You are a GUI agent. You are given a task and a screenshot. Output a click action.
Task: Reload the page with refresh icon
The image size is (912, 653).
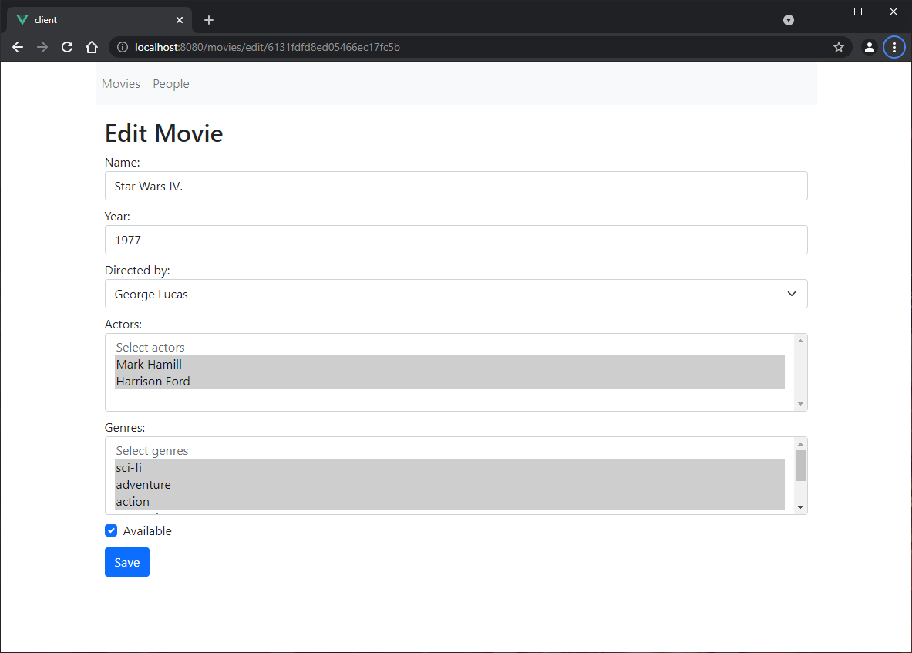pos(67,47)
